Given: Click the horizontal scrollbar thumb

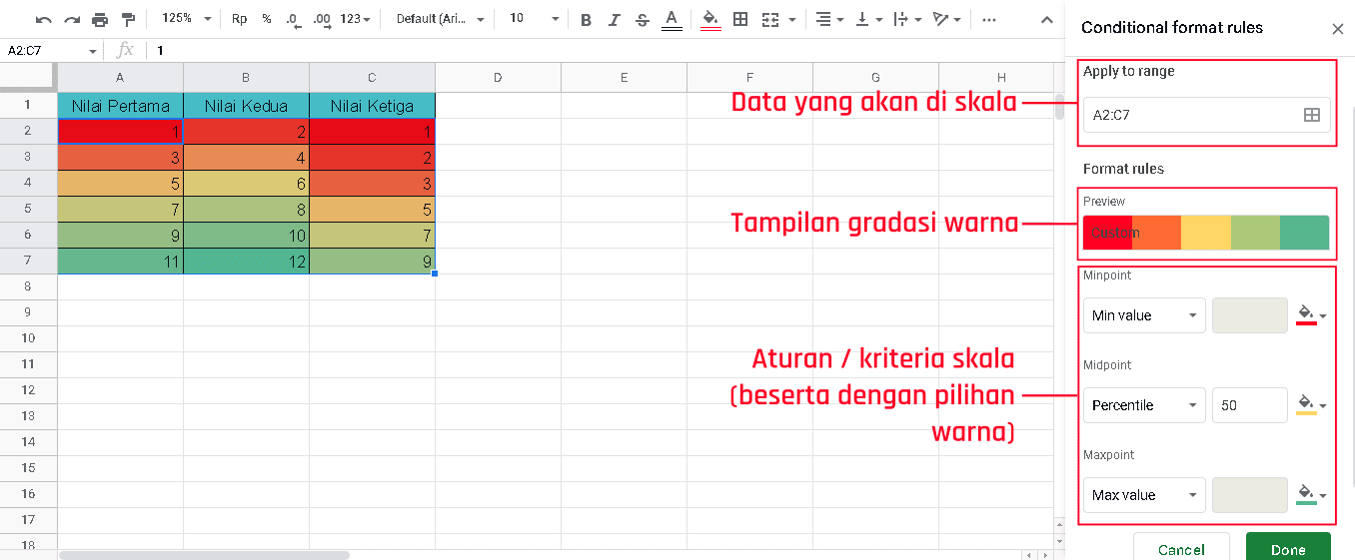Looking at the screenshot, I should 204,555.
